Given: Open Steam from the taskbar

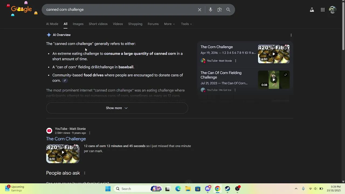Looking at the screenshot, I should click(x=227, y=189).
